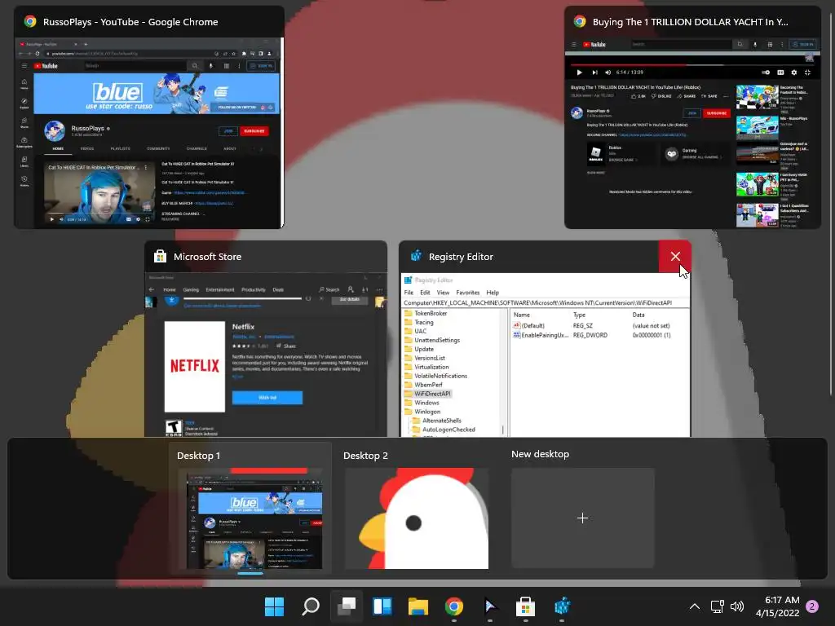Open the network status tray icon
This screenshot has width=835, height=626.
point(717,606)
